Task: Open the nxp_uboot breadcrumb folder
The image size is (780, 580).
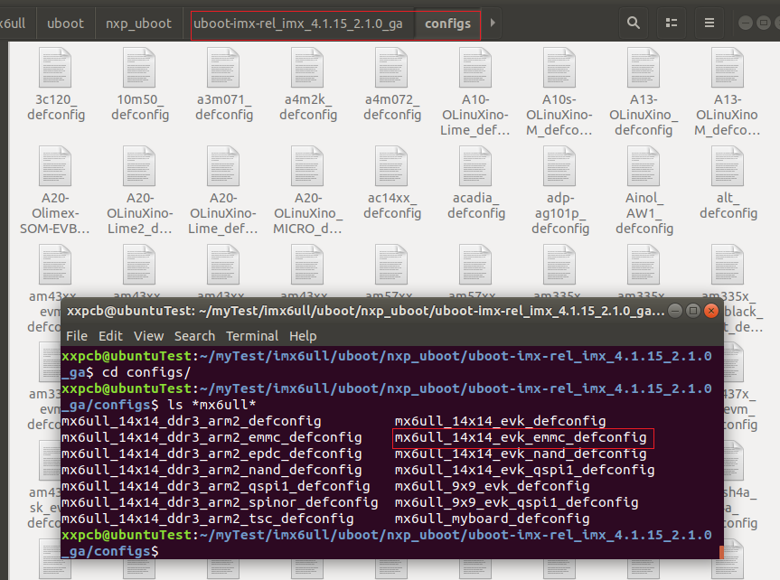Action: point(139,23)
